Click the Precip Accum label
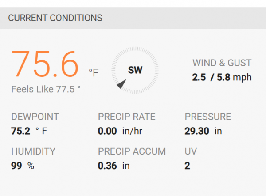Screen dimensions: 266x196 [x=132, y=151]
